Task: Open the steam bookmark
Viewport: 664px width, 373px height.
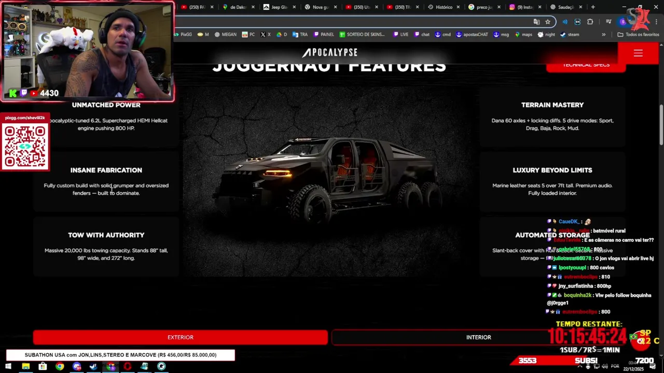Action: tap(570, 35)
